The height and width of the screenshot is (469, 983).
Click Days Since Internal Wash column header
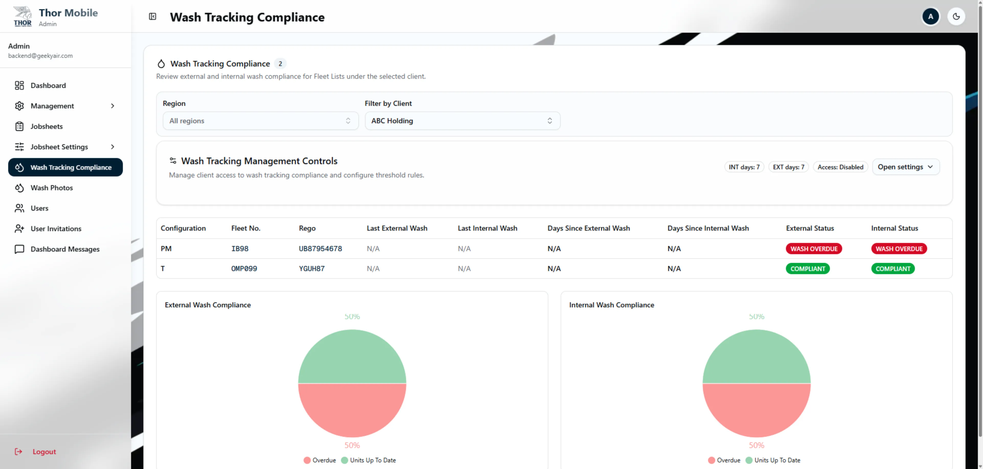click(708, 228)
